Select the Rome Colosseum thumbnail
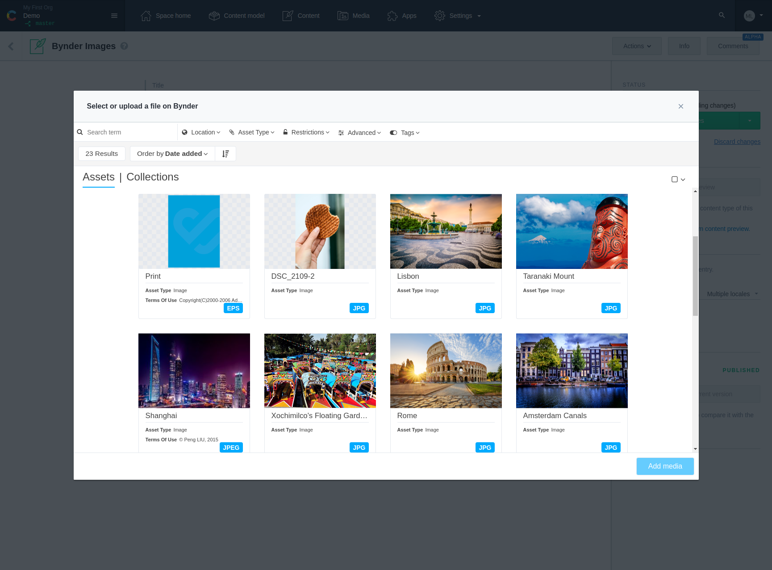The image size is (772, 570). [x=446, y=371]
